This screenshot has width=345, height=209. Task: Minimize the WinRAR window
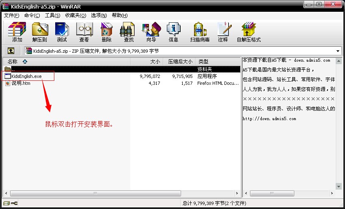click(309, 4)
